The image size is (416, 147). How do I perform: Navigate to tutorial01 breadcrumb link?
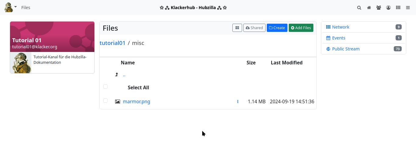[112, 43]
